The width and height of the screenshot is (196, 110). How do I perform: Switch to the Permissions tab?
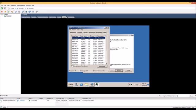click(71, 17)
